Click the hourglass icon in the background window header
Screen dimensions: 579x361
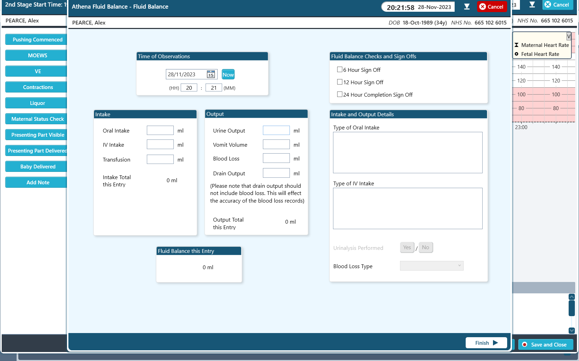pyautogui.click(x=532, y=4)
